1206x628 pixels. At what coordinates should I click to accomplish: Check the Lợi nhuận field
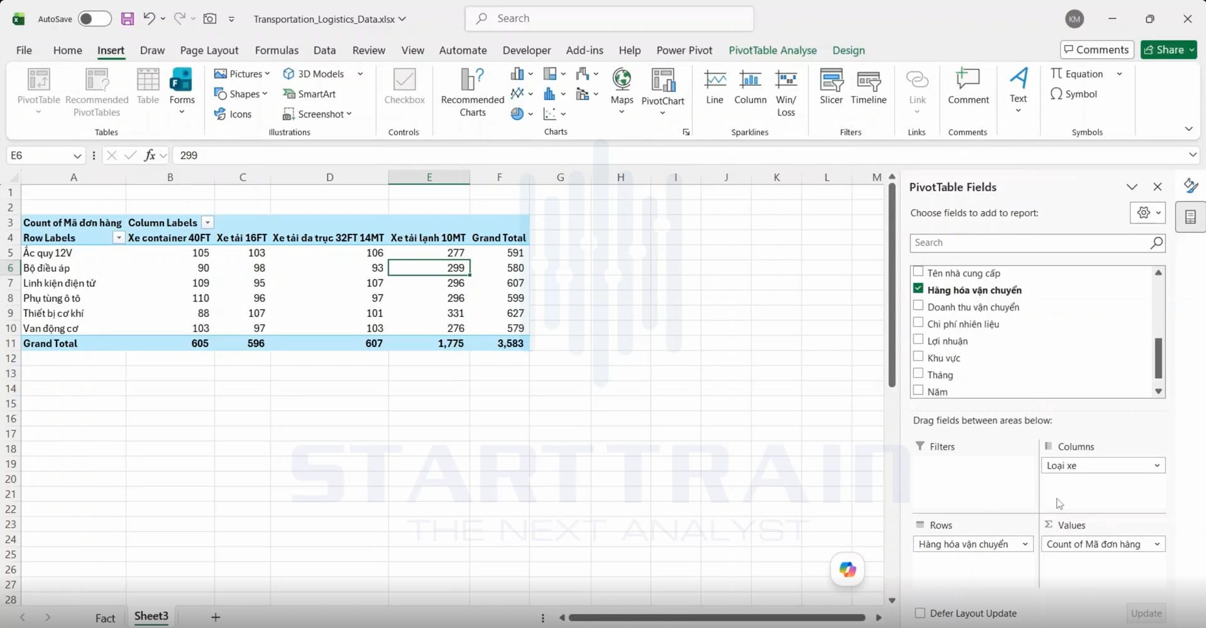point(918,339)
